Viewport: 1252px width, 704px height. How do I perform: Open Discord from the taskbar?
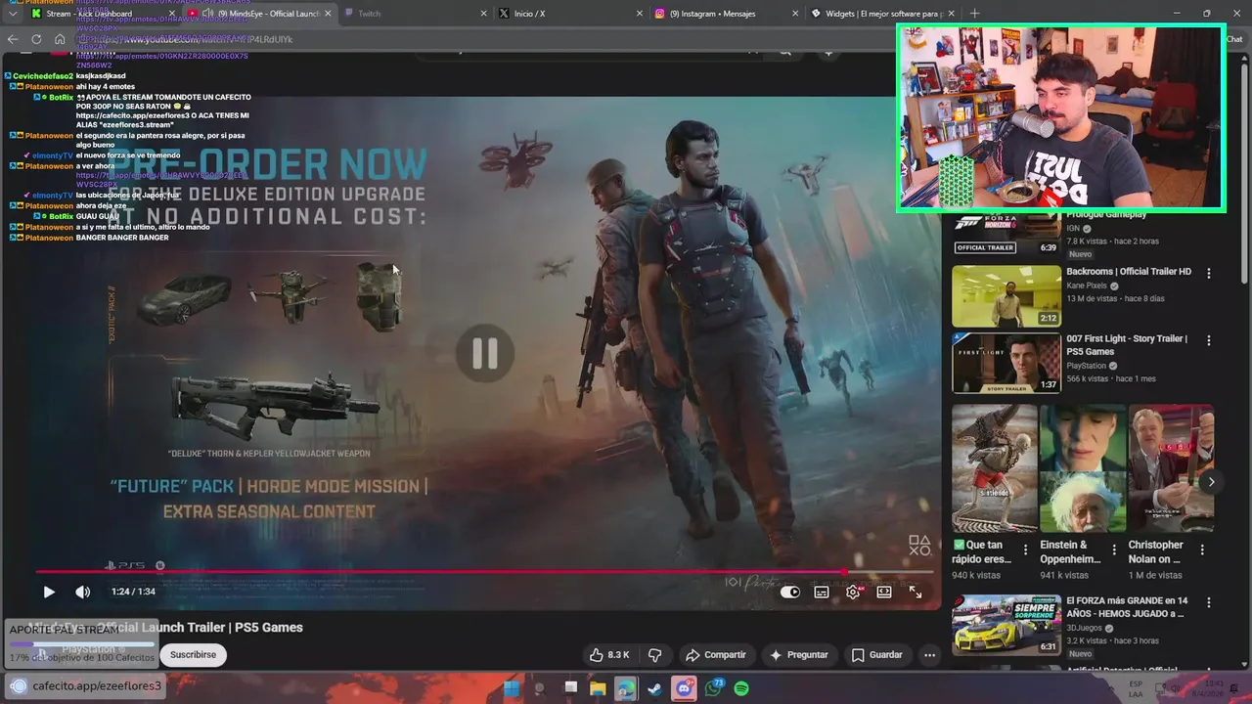[684, 688]
